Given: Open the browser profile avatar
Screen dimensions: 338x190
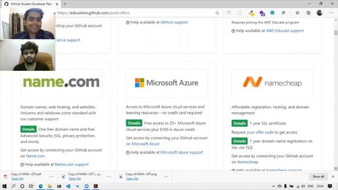Looking at the screenshot, I should [x=320, y=13].
